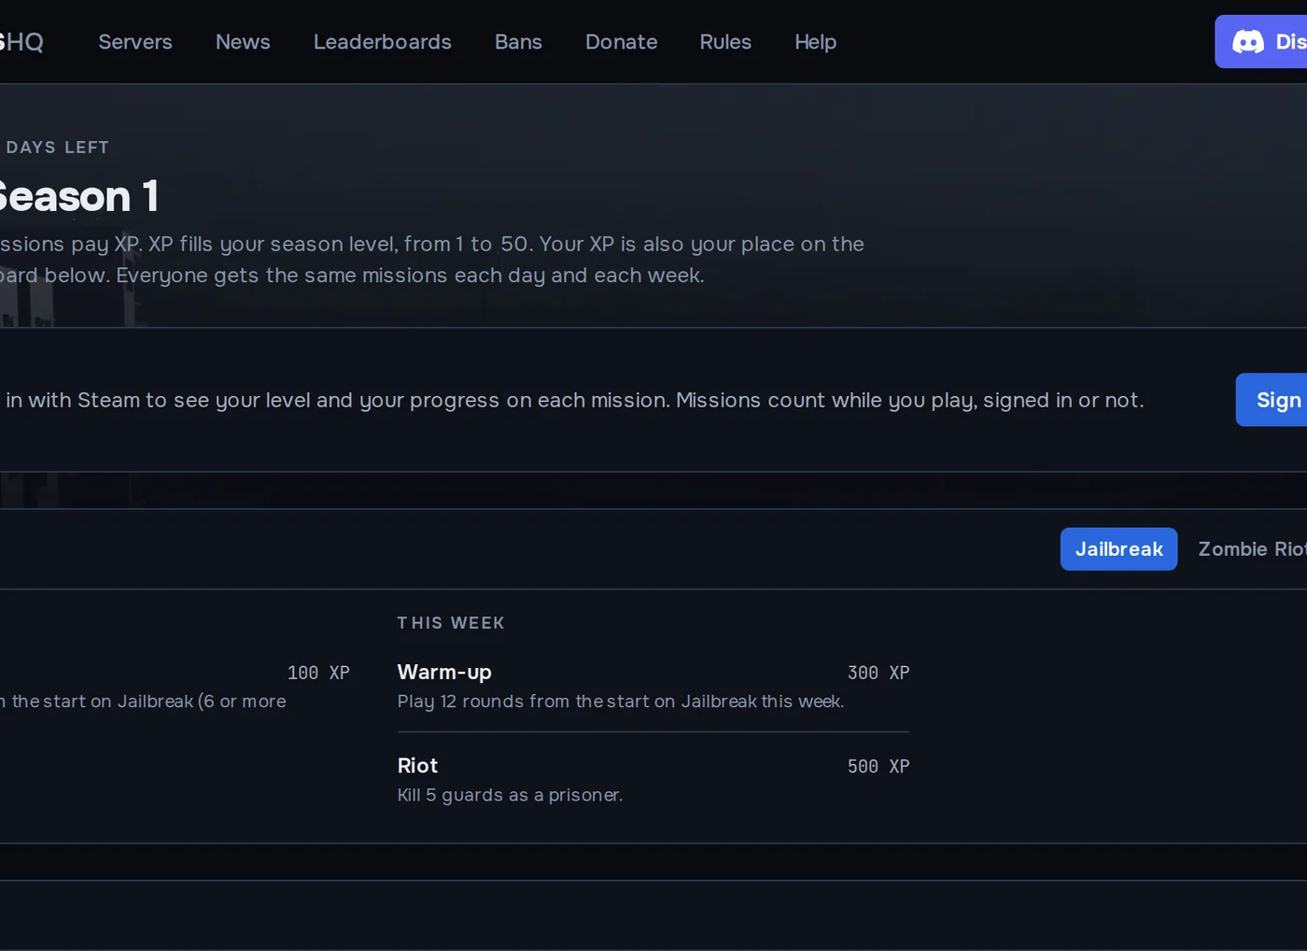Open the Donate page
The height and width of the screenshot is (951, 1307).
pos(622,42)
